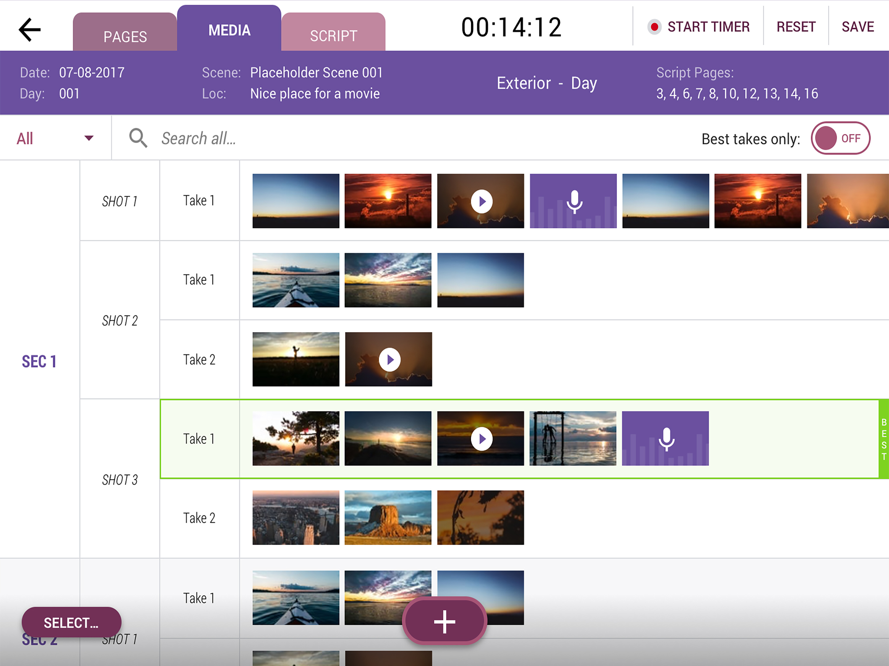
Task: Open the All filter dropdown
Action: point(25,139)
